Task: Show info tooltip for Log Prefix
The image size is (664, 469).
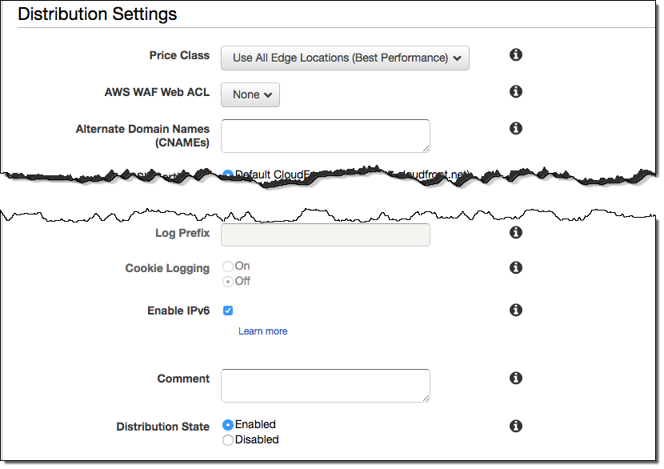Action: coord(516,233)
